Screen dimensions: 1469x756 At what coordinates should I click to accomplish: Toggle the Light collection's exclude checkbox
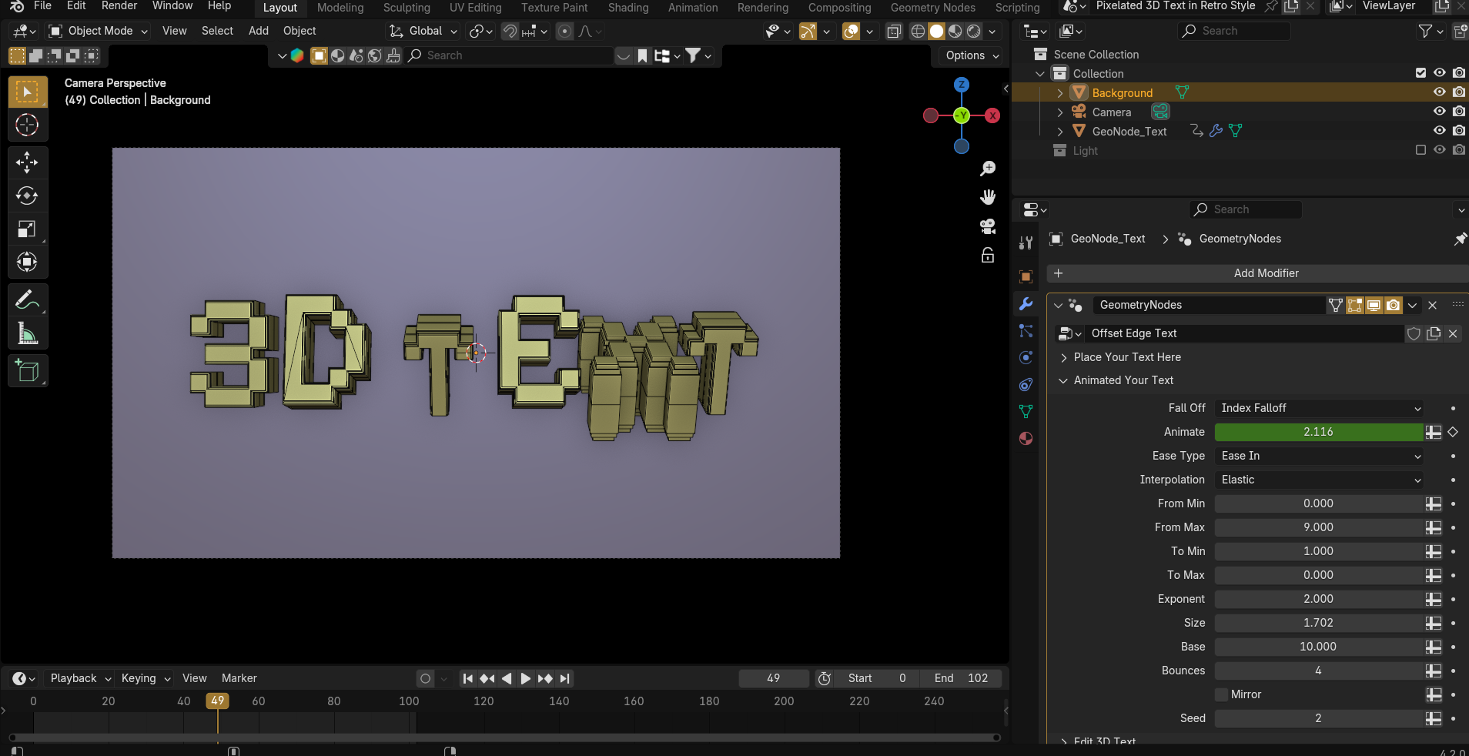coord(1420,150)
